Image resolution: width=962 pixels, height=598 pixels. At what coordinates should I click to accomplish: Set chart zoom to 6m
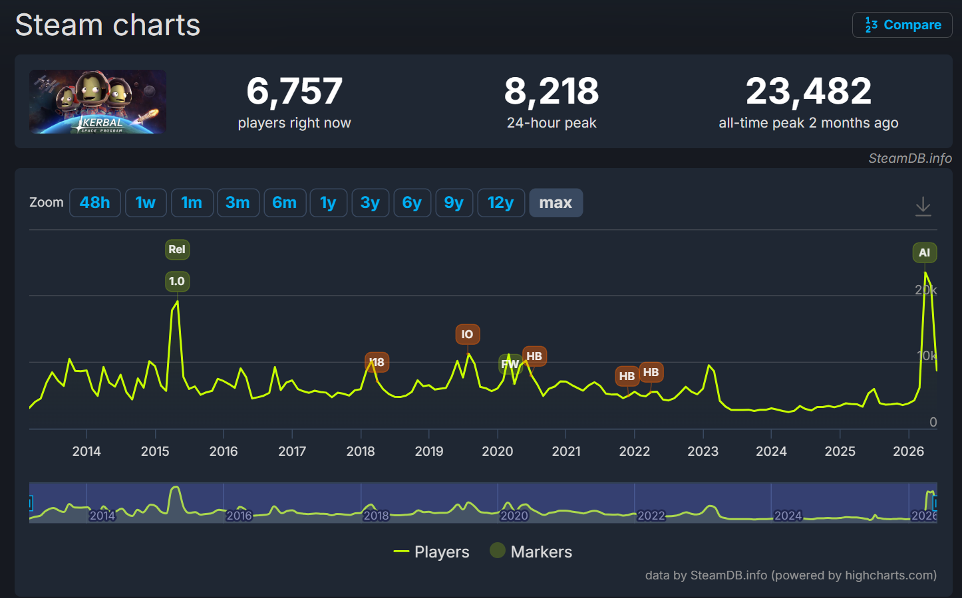[x=285, y=203]
